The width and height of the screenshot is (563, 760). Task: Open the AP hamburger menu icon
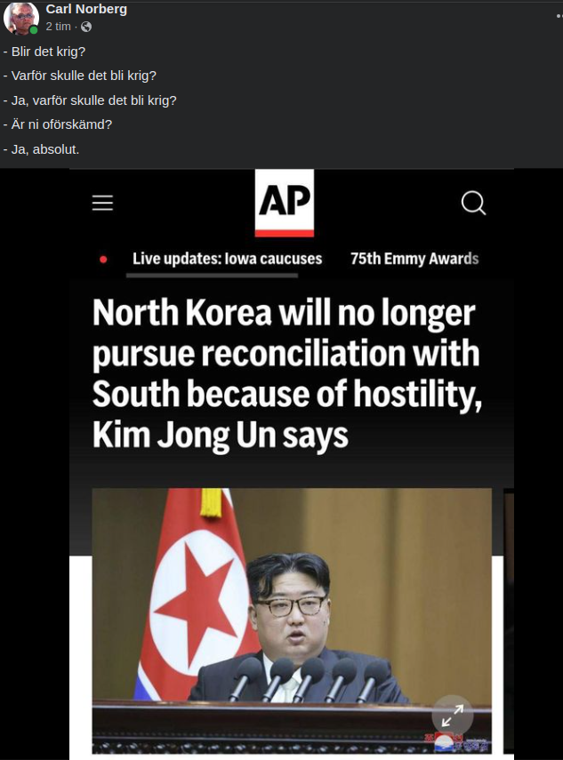click(x=103, y=203)
